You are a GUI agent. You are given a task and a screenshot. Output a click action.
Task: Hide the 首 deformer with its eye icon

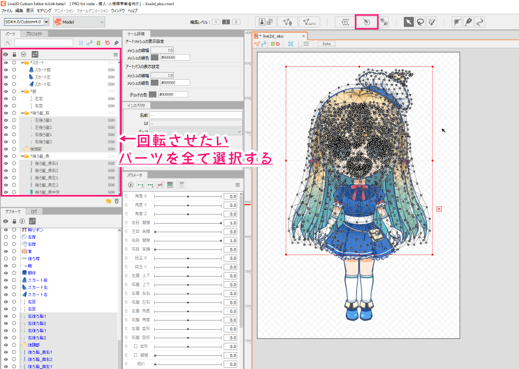tap(6, 251)
